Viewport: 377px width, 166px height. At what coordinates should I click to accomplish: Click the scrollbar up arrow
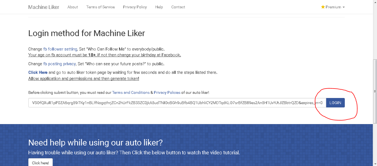pos(375,2)
